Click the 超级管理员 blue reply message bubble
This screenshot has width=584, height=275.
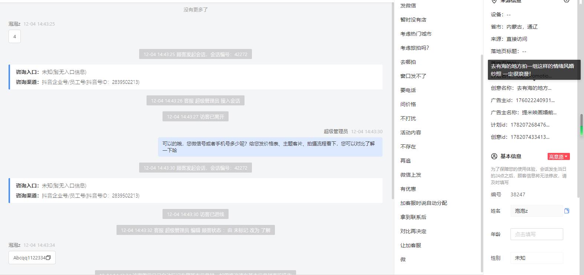point(270,147)
